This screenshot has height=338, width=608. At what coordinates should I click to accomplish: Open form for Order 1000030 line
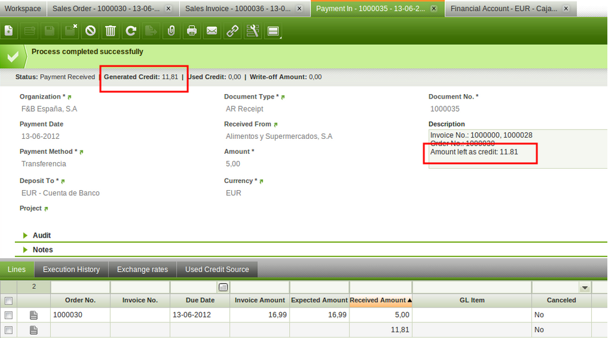(34, 315)
